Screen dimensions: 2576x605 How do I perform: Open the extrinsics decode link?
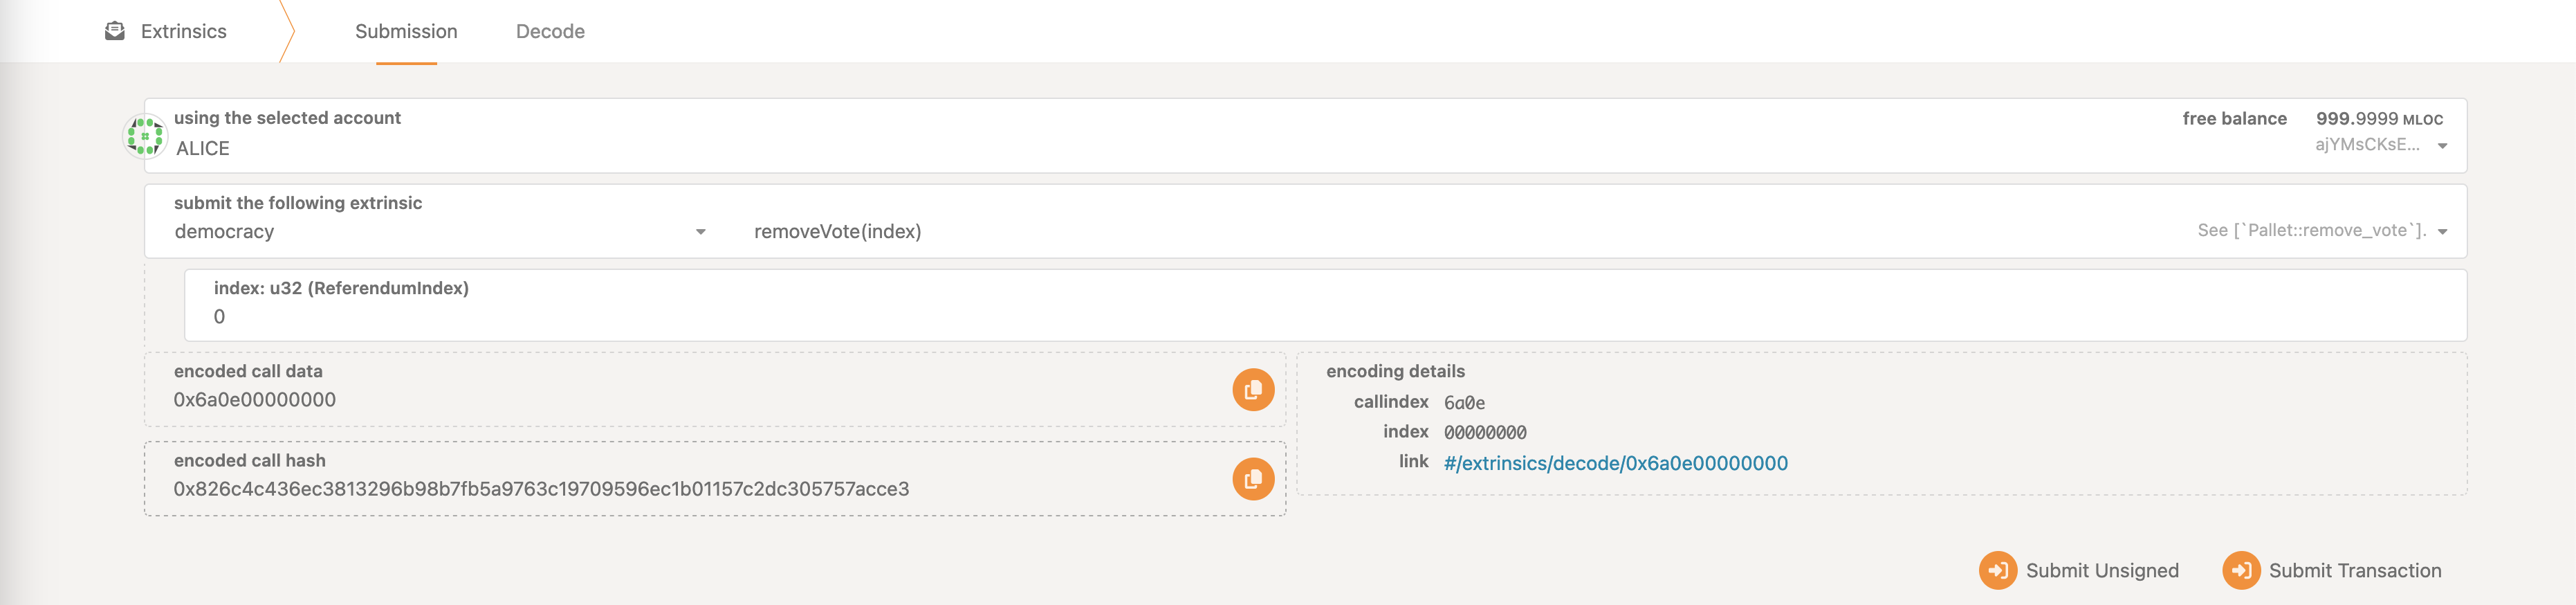pyautogui.click(x=1615, y=463)
